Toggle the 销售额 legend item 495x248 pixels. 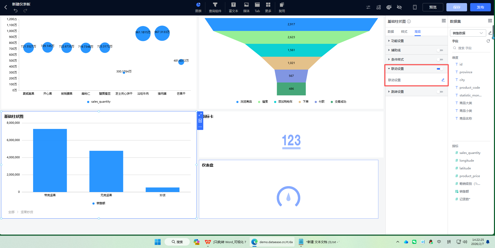[99, 203]
